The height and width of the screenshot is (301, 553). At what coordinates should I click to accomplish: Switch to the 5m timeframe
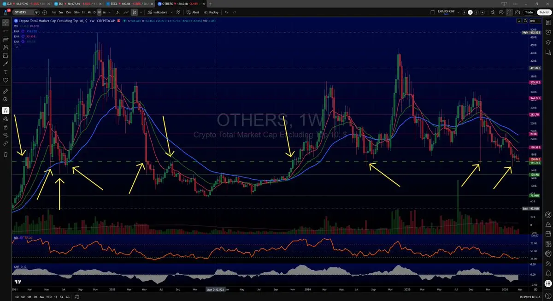(61, 12)
